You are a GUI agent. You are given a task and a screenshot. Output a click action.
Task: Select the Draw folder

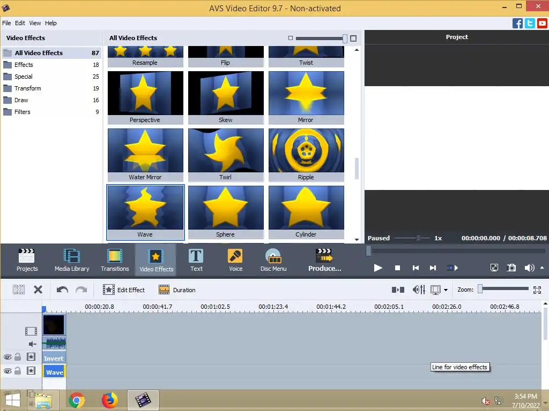pos(51,100)
